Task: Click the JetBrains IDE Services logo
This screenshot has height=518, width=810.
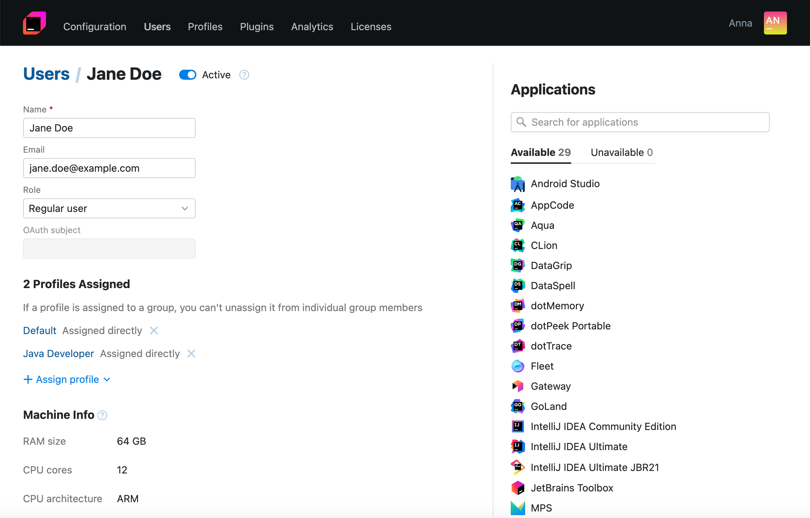Action: point(35,23)
